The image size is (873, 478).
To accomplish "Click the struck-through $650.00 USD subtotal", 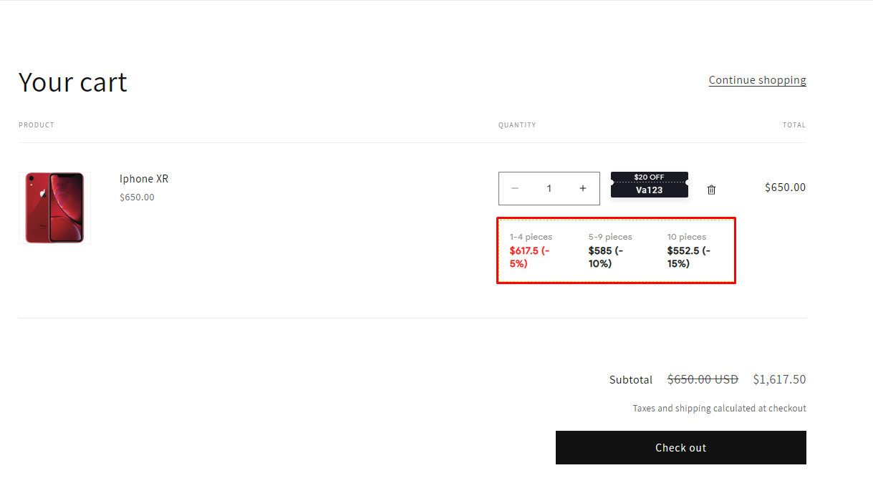I will coord(703,379).
